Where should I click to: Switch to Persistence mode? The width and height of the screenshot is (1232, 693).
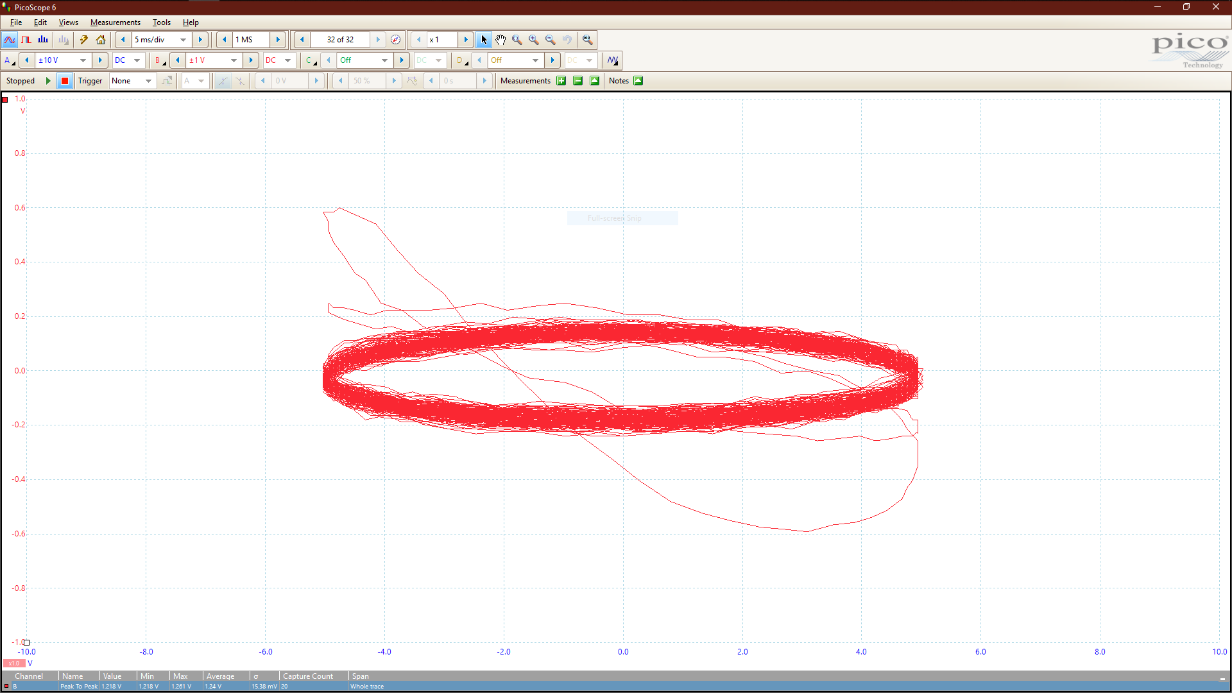26,40
